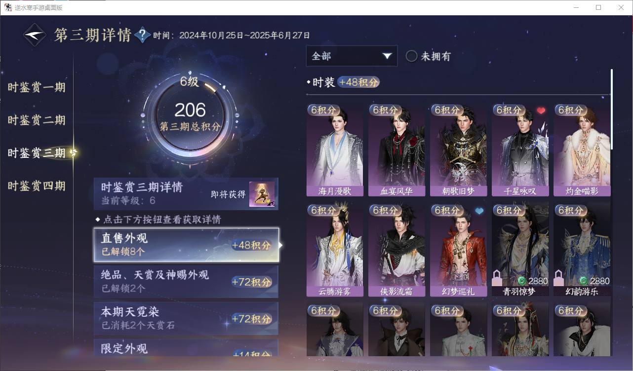Click the blue heart on 幻梦巡礼

pos(479,211)
